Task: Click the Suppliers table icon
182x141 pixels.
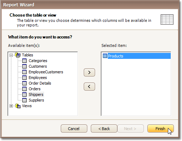Action: coord(24,100)
